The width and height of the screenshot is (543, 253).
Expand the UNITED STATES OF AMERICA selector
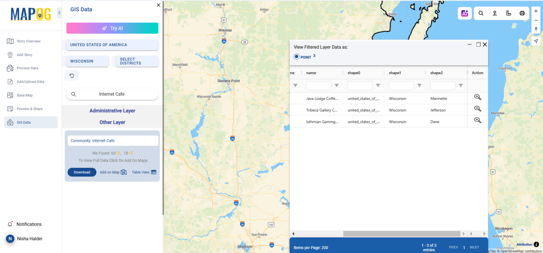(x=112, y=45)
